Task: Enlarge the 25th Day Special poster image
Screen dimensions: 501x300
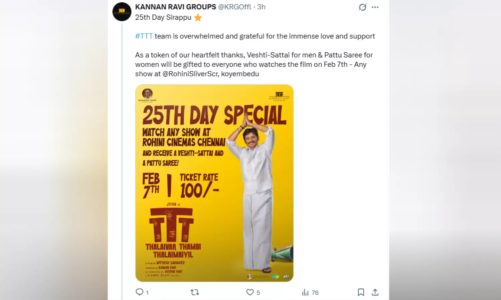Action: pos(214,183)
